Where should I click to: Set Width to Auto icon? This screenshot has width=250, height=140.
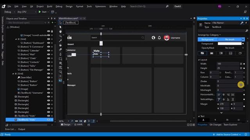241,64
